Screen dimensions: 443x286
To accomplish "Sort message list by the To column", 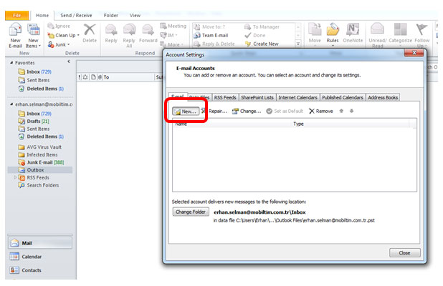I will 128,77.
